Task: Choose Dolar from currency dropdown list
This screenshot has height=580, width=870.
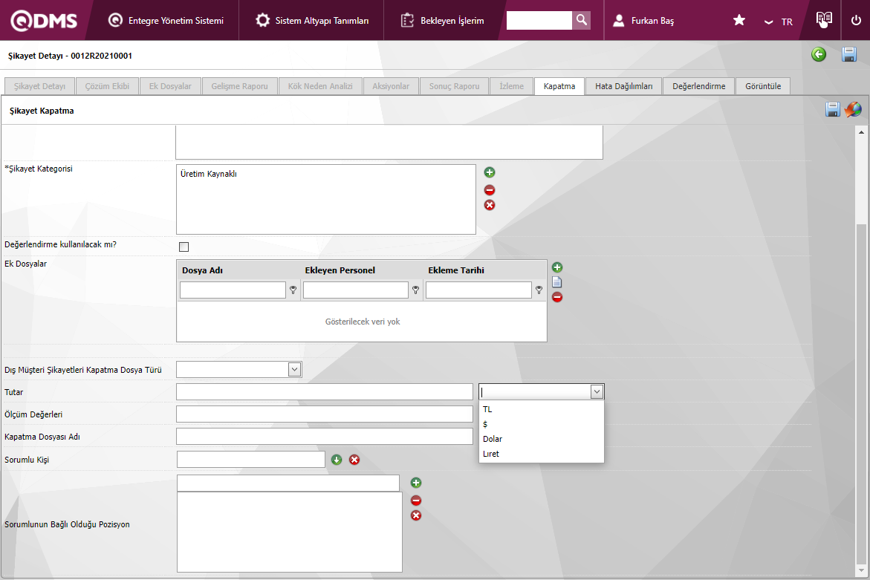Action: pyautogui.click(x=493, y=439)
